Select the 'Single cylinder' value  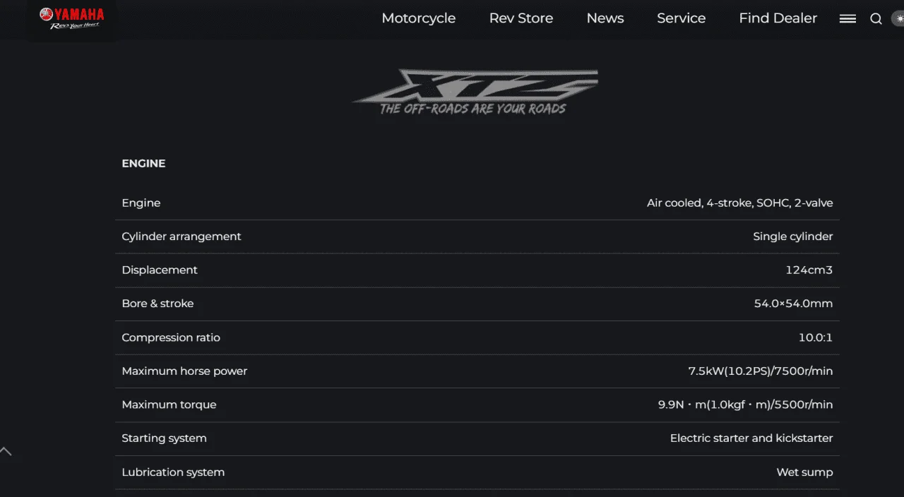click(793, 236)
